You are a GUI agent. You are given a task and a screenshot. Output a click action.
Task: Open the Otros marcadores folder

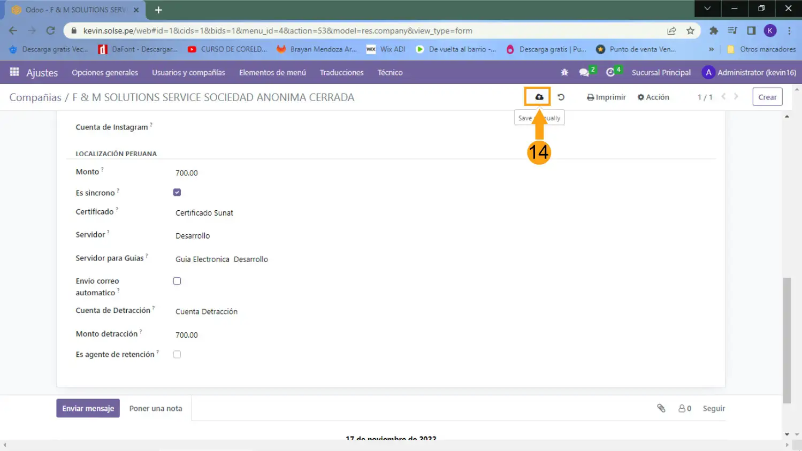tap(761, 49)
